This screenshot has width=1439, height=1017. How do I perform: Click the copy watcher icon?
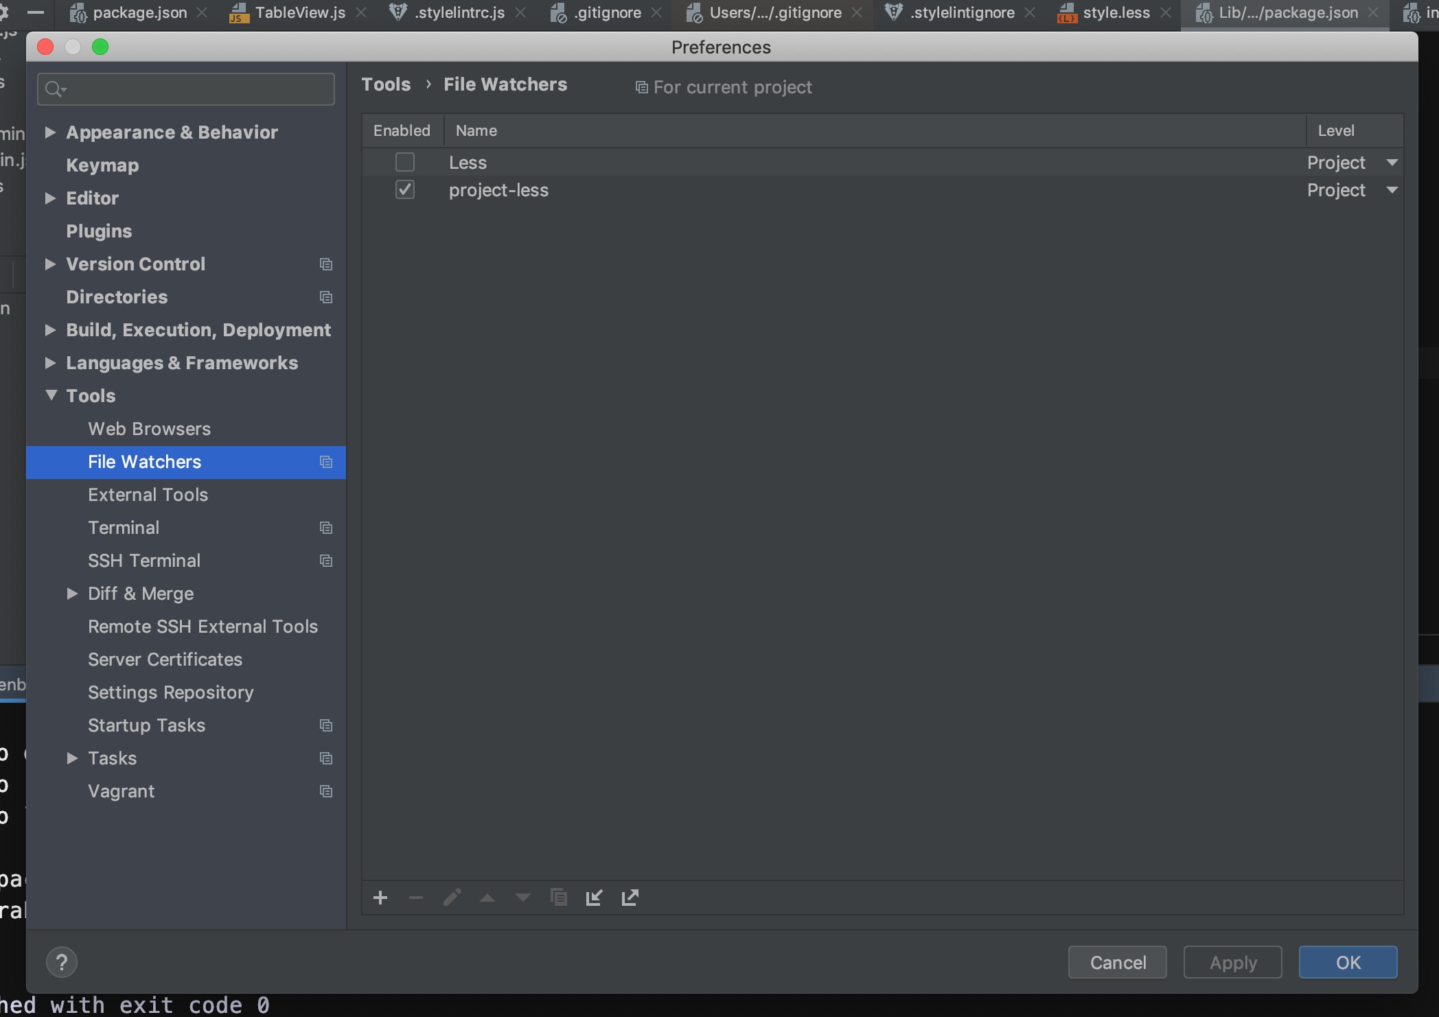(559, 898)
